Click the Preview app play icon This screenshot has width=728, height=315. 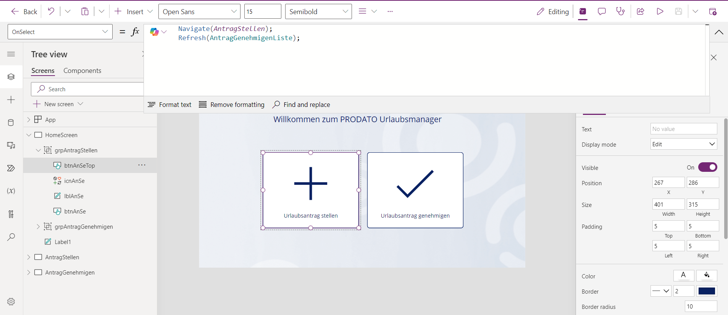[x=660, y=11]
